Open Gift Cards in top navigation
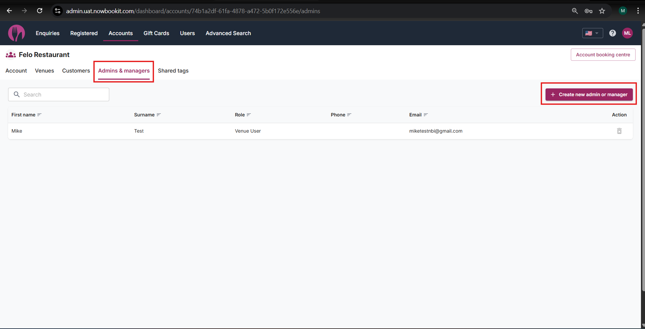The height and width of the screenshot is (329, 645). 156,33
